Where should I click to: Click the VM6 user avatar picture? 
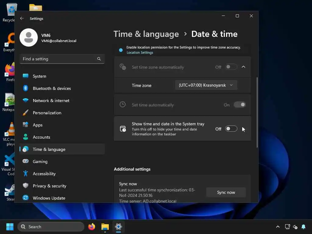click(x=29, y=37)
